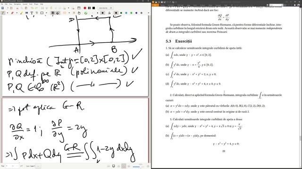
Task: Open the View menu in Xournal++
Action: pos(10,4)
